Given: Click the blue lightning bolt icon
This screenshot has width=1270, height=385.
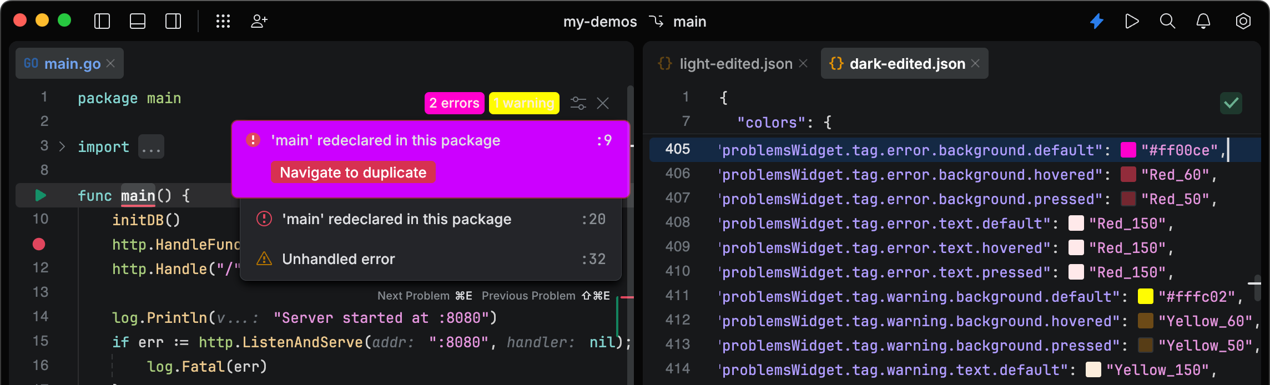Looking at the screenshot, I should pyautogui.click(x=1097, y=22).
